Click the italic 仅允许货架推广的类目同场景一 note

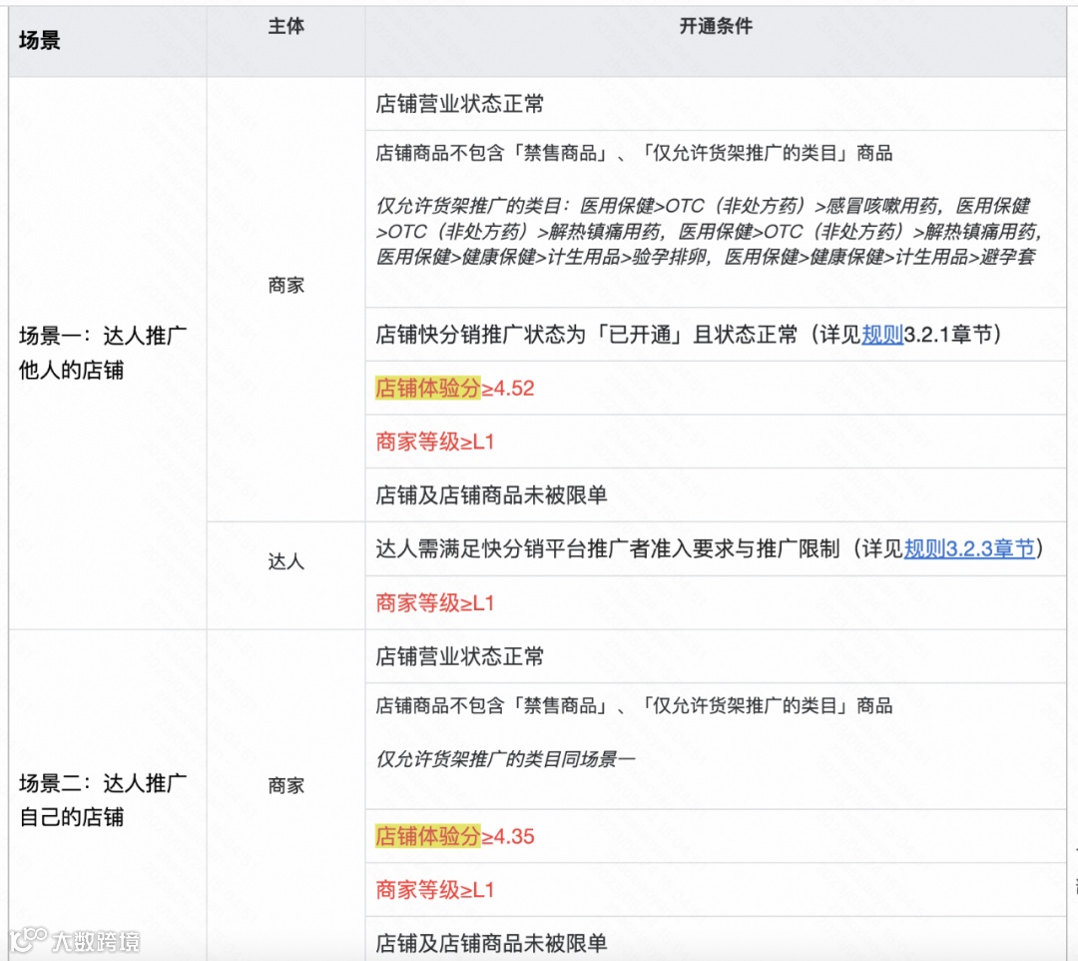click(505, 759)
